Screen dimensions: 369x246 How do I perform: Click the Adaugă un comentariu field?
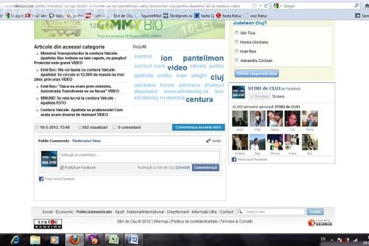pyautogui.click(x=140, y=157)
